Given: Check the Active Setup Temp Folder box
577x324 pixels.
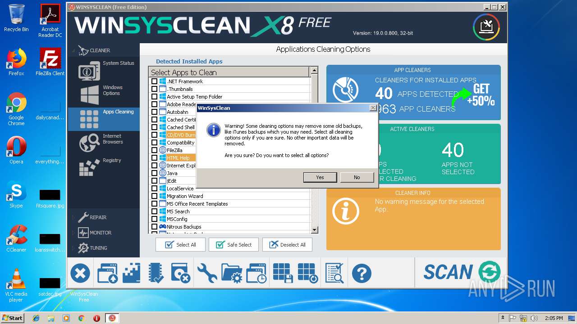Looking at the screenshot, I should [x=154, y=97].
